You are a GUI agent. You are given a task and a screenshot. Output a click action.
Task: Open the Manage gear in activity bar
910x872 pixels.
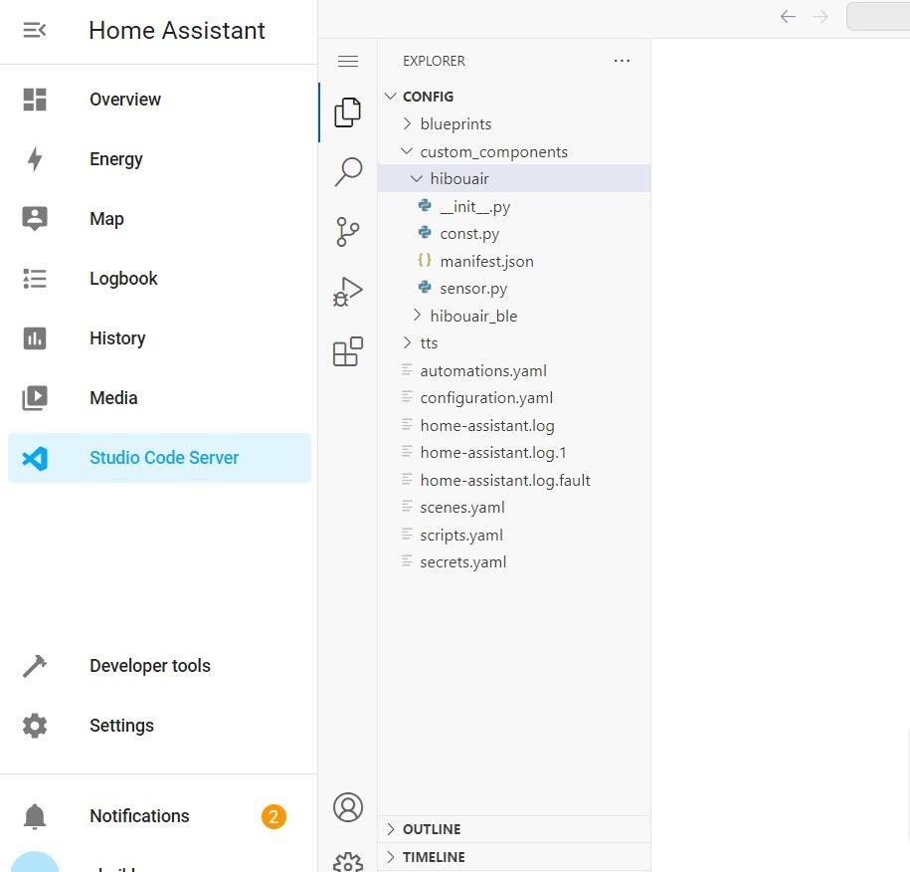tap(348, 862)
